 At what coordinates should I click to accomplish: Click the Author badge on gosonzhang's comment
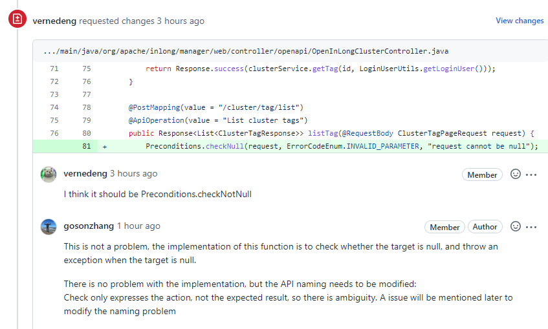(485, 227)
